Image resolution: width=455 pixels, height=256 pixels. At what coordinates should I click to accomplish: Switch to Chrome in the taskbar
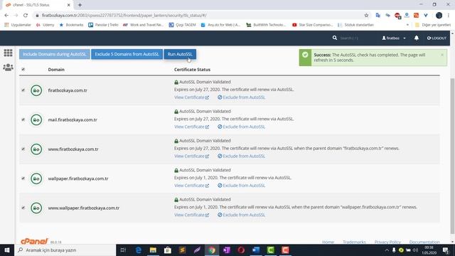pos(212,250)
